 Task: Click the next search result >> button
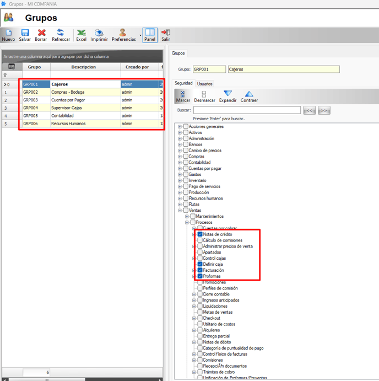coord(324,110)
